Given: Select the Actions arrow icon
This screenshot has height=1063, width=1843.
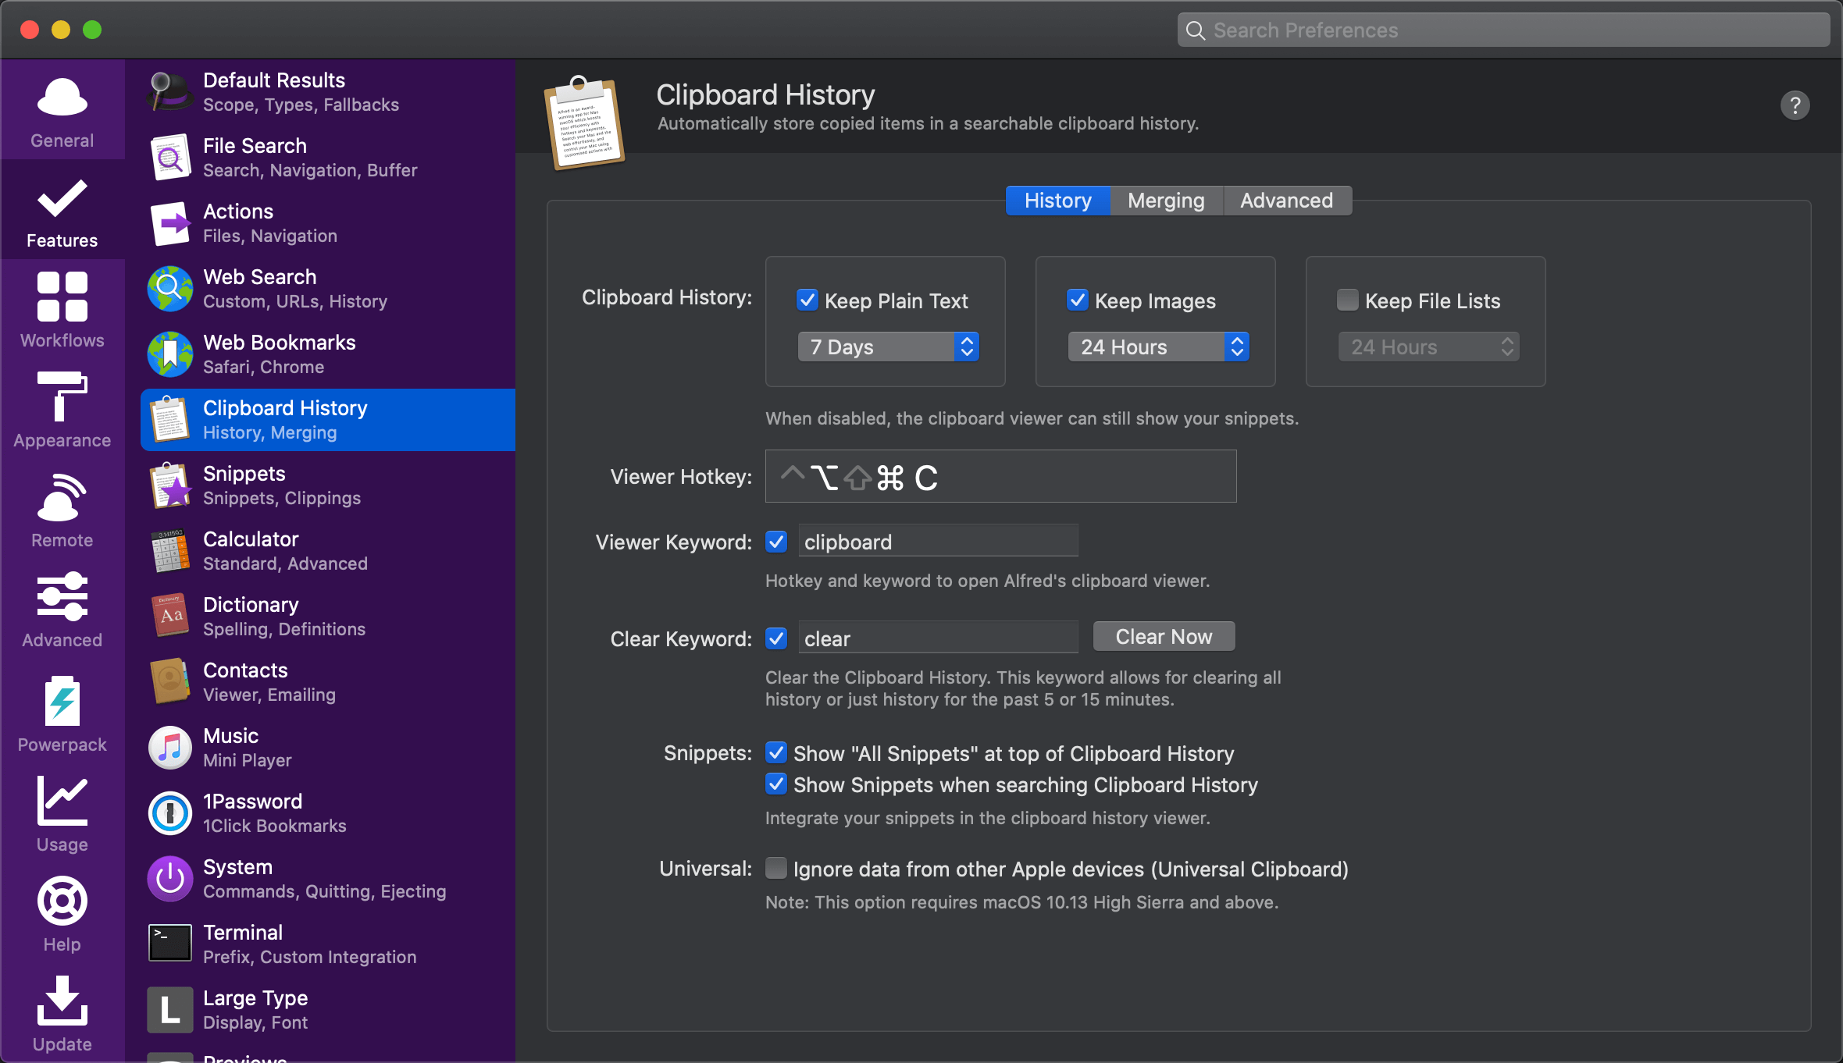Looking at the screenshot, I should pyautogui.click(x=169, y=223).
